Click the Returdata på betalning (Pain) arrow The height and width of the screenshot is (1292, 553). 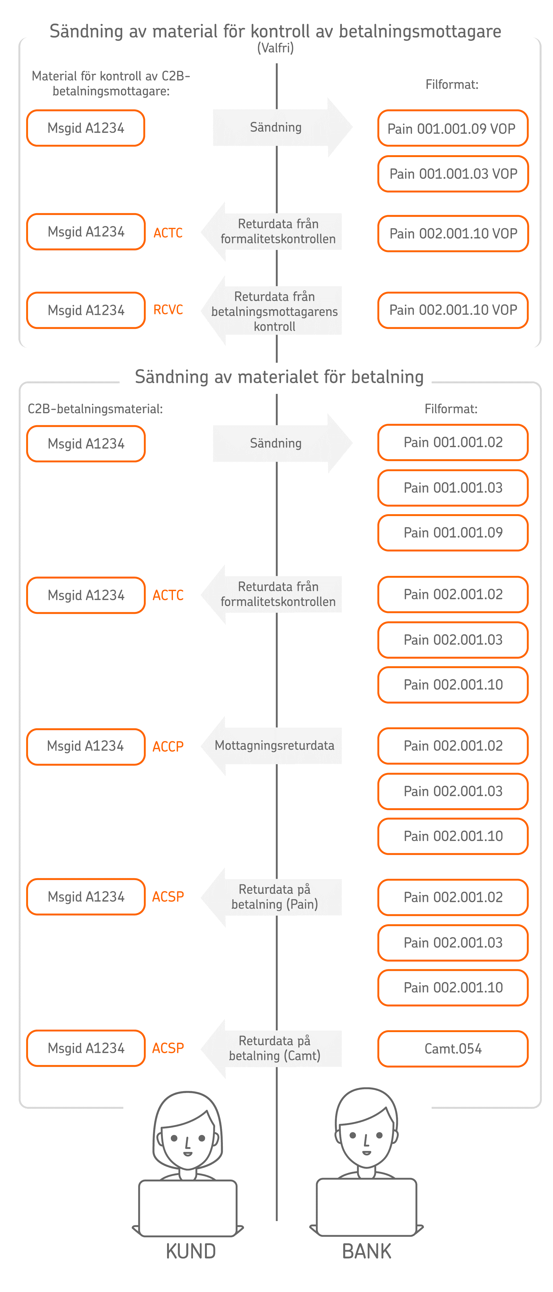[273, 897]
